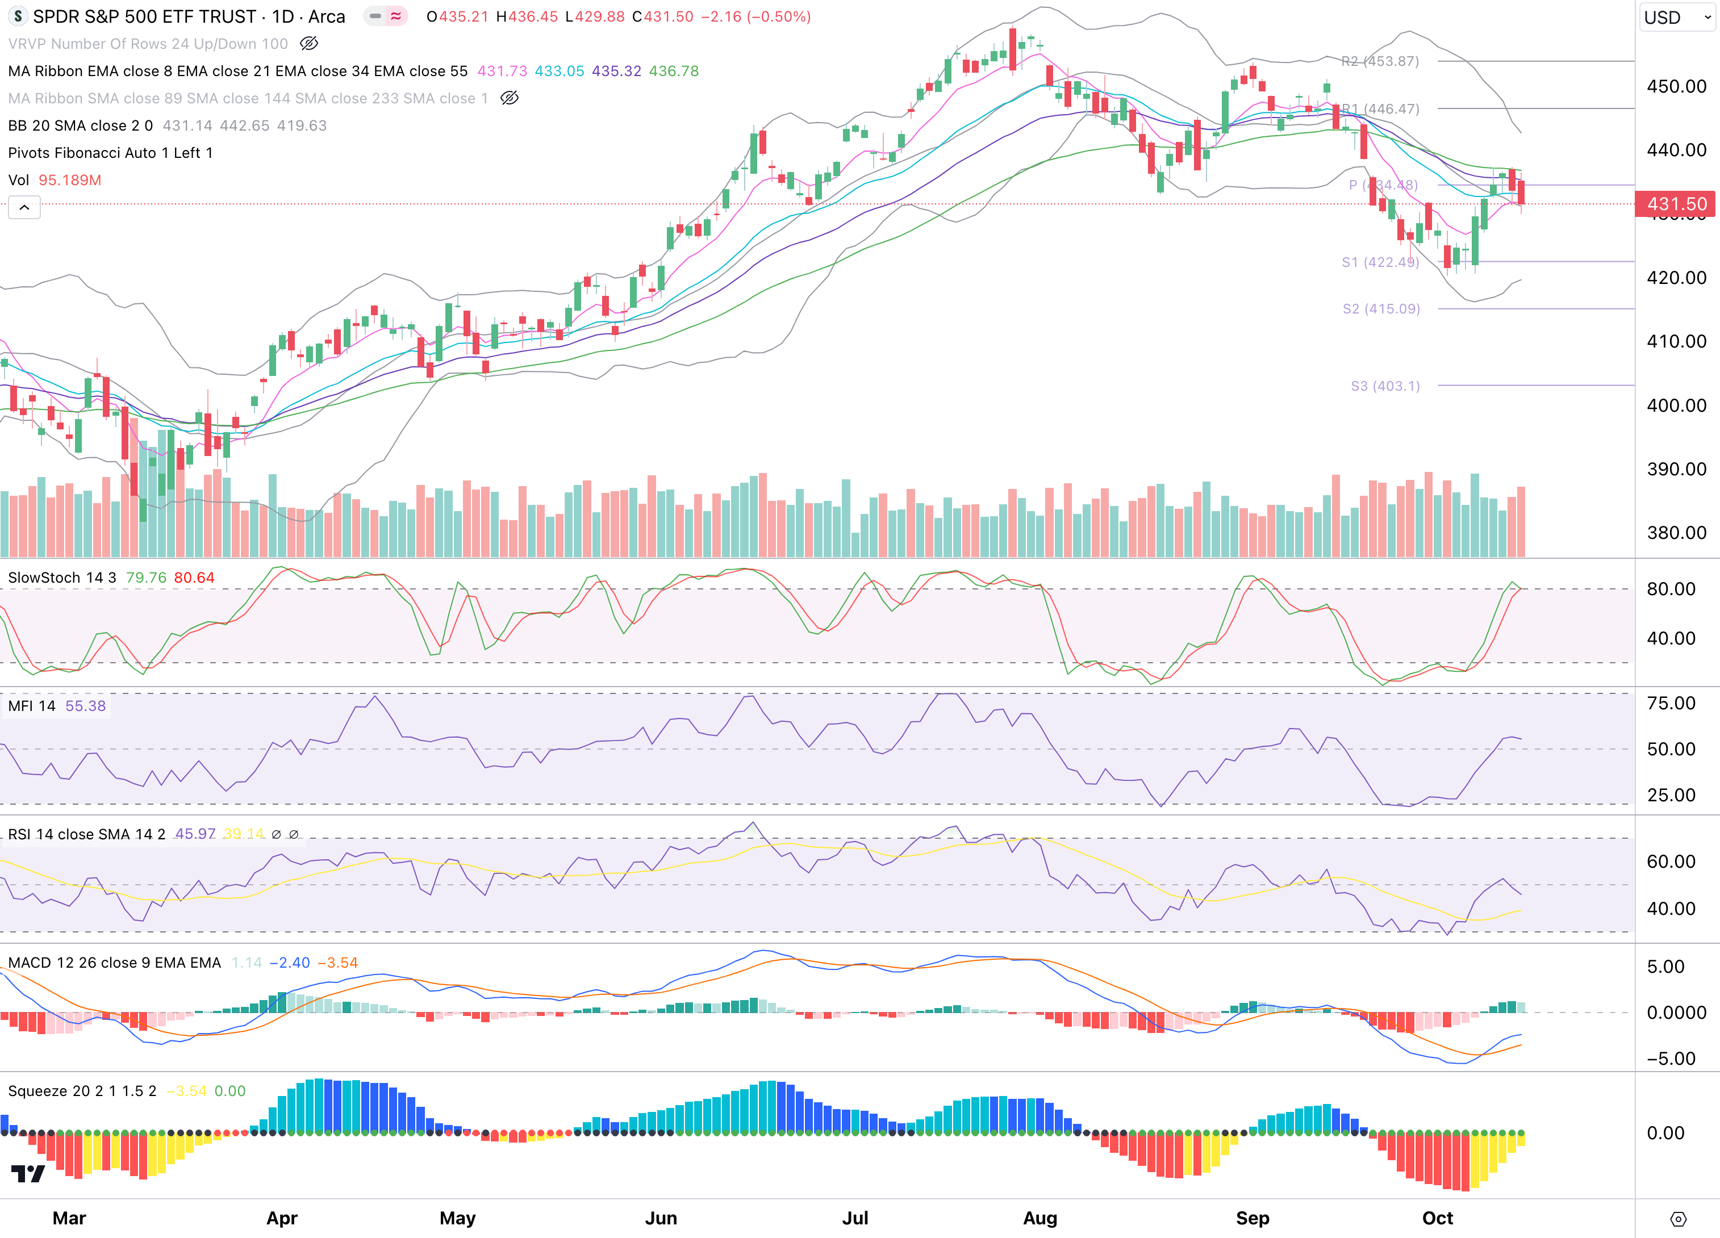
Task: Click the EMA 21 value 433.05
Action: tap(560, 70)
